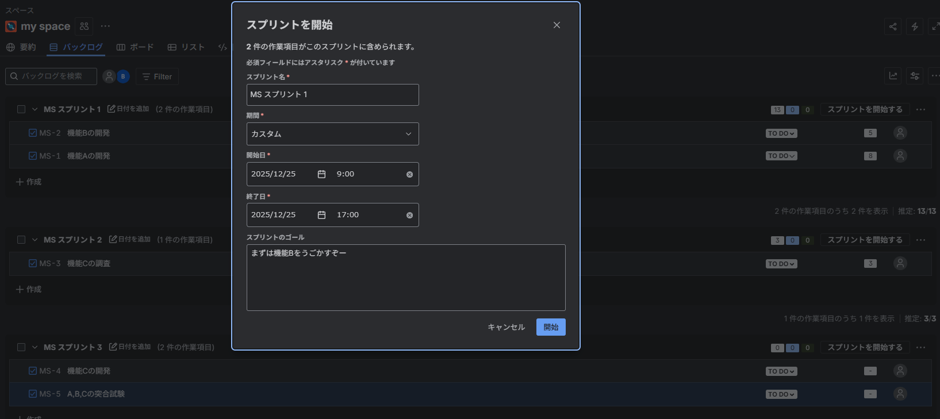Open TO DO status dropdown for MS-4
The image size is (940, 419).
(x=781, y=371)
